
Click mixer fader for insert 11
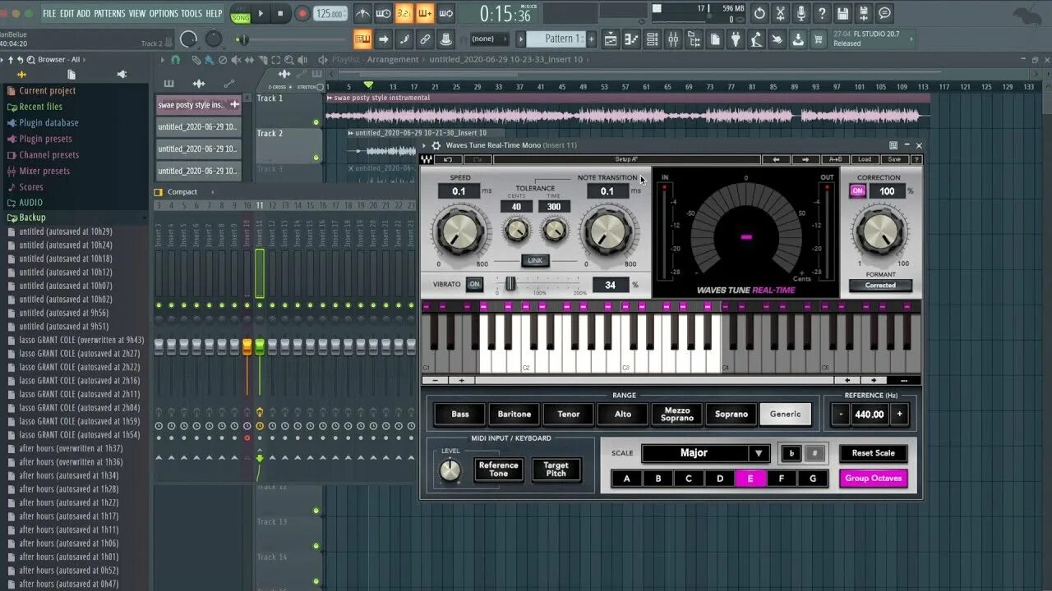(260, 346)
